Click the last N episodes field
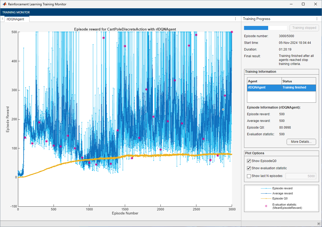 (x=301, y=176)
